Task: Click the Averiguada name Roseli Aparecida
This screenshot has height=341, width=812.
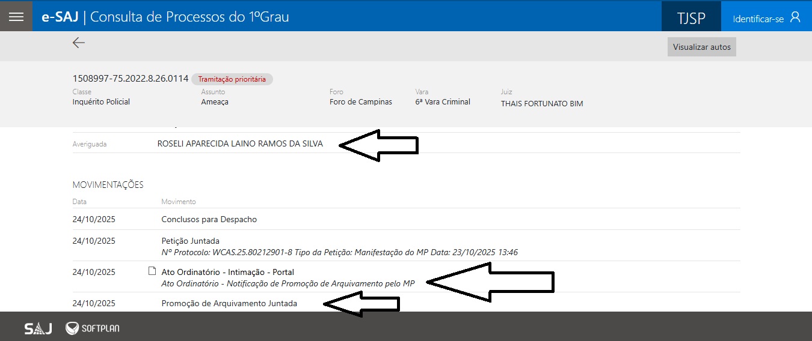Action: coord(240,143)
